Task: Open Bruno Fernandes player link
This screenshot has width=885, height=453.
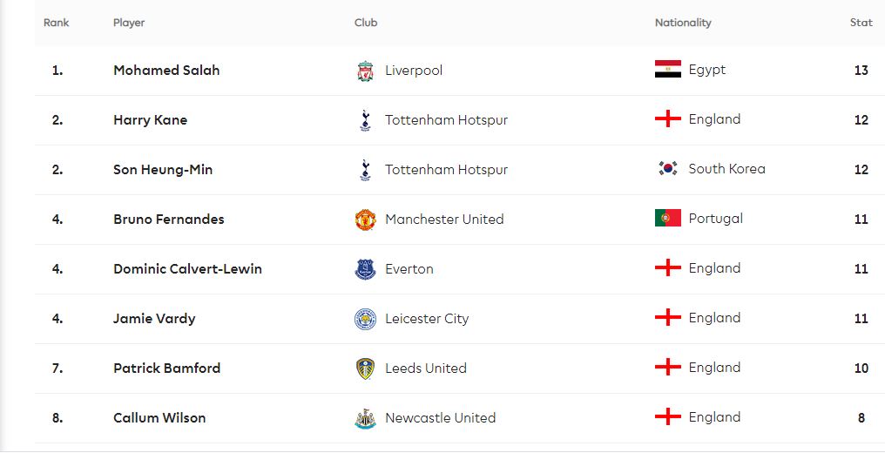Action: 169,220
